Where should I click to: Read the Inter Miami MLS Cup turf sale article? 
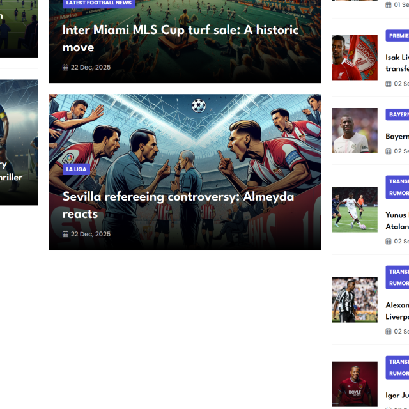click(x=180, y=38)
